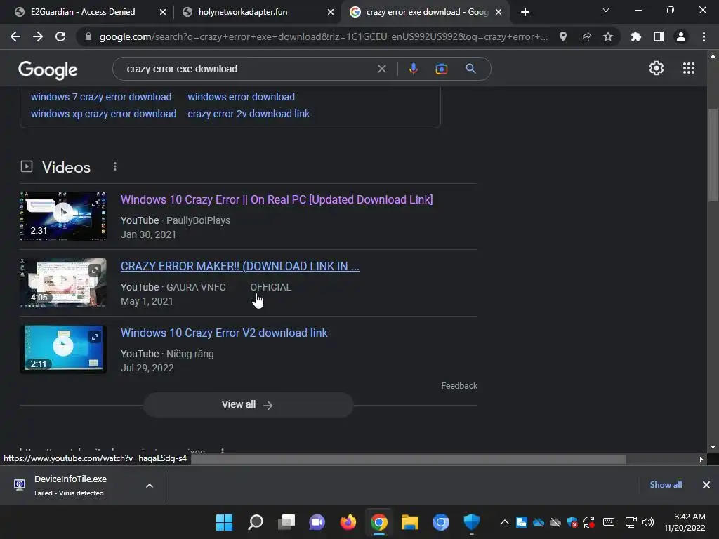The image size is (719, 539).
Task: Open 'windows error download' related search
Action: pos(242,97)
